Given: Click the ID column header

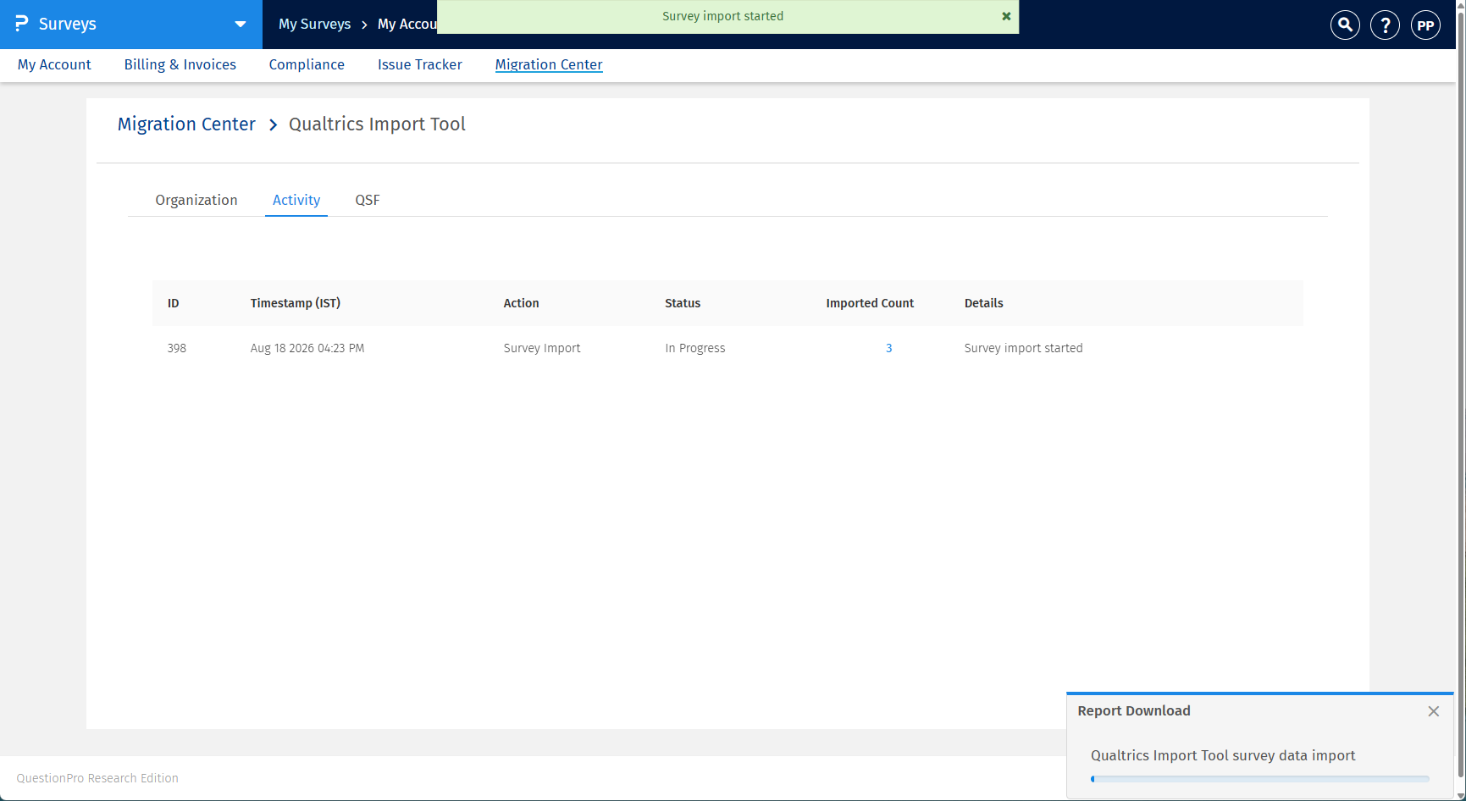Looking at the screenshot, I should click(174, 303).
